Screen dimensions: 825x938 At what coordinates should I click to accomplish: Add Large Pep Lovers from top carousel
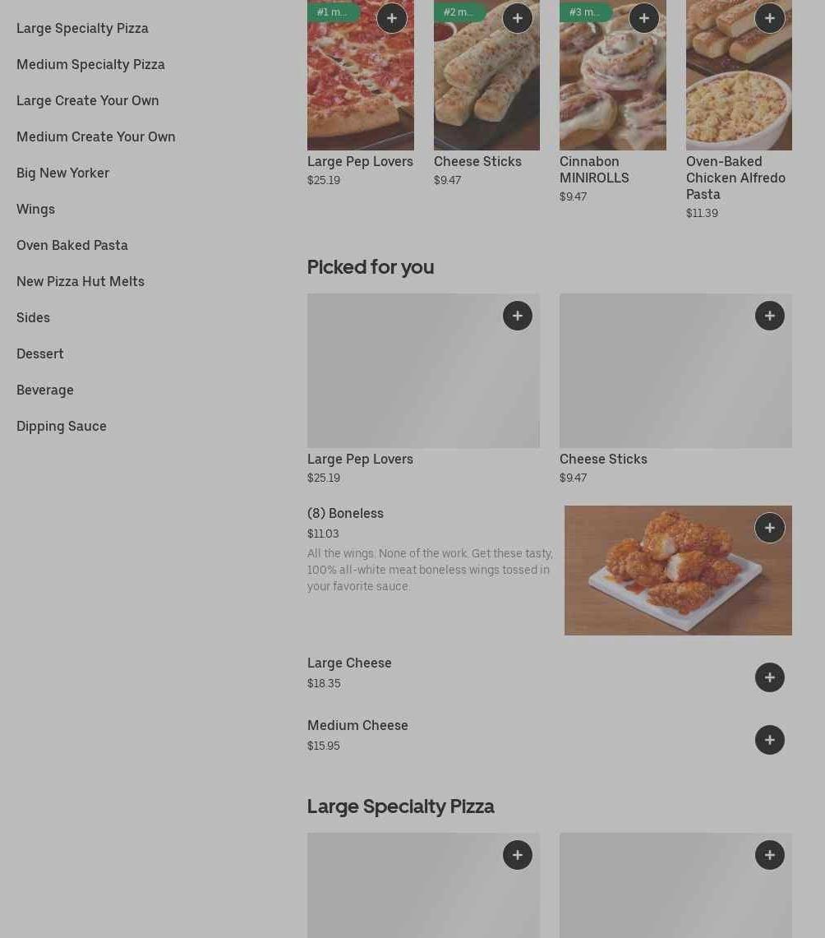[391, 18]
